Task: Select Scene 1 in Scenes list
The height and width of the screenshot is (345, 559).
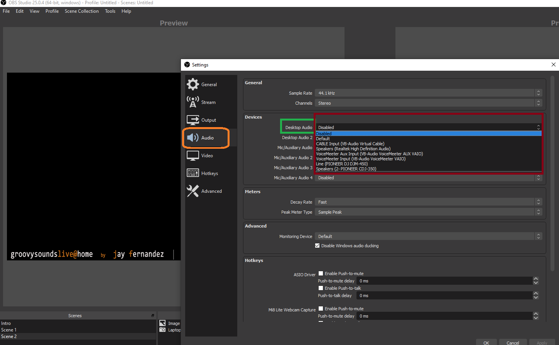Action: pyautogui.click(x=78, y=330)
